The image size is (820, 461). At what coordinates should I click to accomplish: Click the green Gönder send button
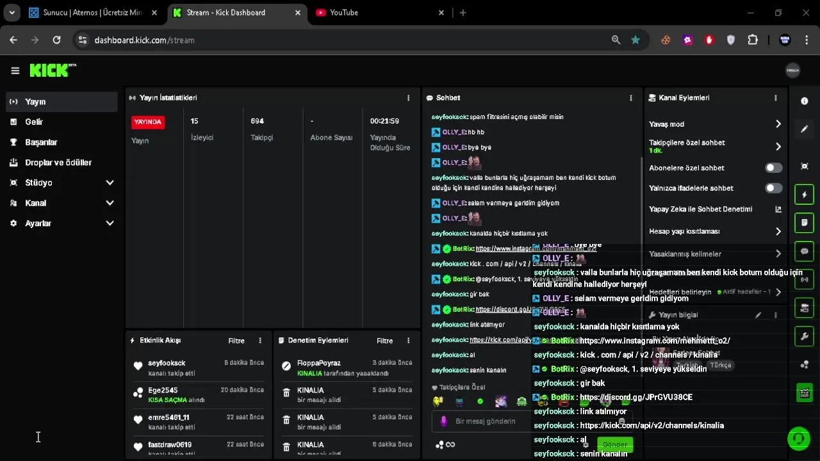click(x=615, y=444)
